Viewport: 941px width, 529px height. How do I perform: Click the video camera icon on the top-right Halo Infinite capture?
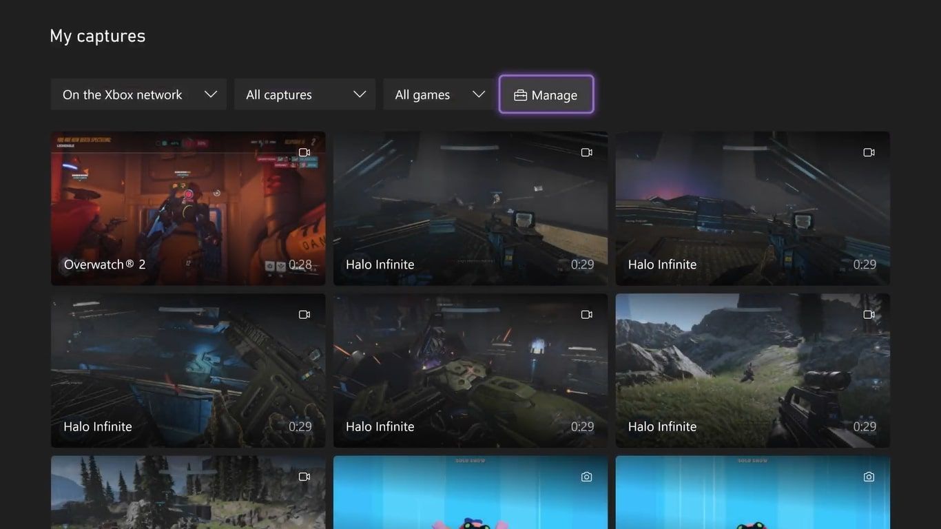click(869, 152)
